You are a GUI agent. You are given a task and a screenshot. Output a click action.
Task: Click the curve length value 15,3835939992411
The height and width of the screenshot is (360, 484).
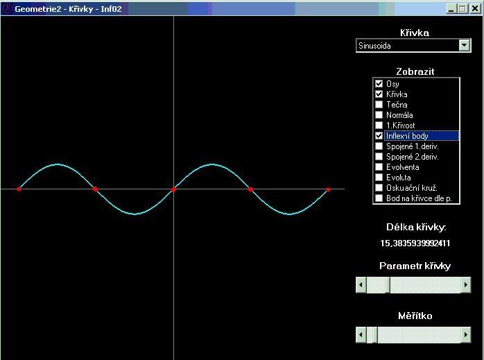[x=415, y=243]
